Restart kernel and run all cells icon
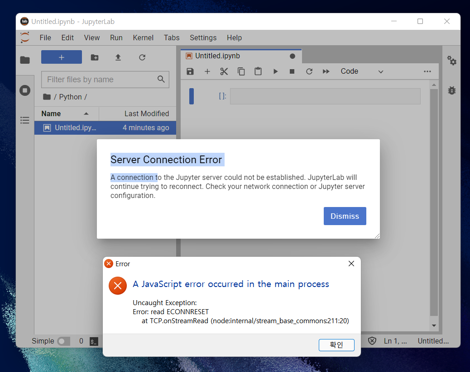Viewport: 470px width, 372px height. [x=326, y=71]
